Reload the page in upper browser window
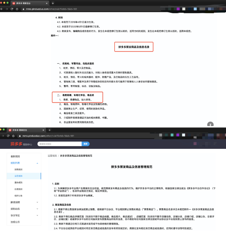Image resolution: width=226 pixels, height=235 pixels. point(12,9)
